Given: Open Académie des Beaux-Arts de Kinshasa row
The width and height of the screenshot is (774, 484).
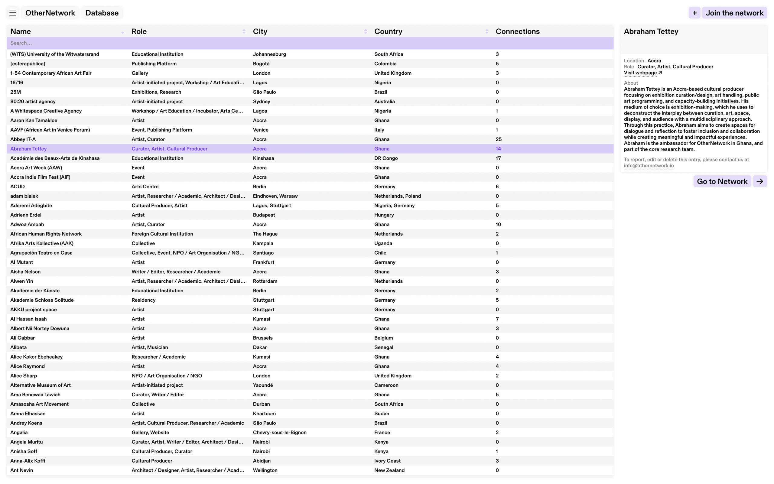Looking at the screenshot, I should point(55,158).
